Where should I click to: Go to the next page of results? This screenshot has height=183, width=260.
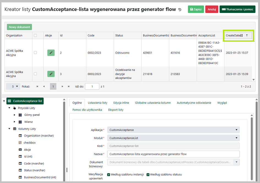tap(62, 86)
